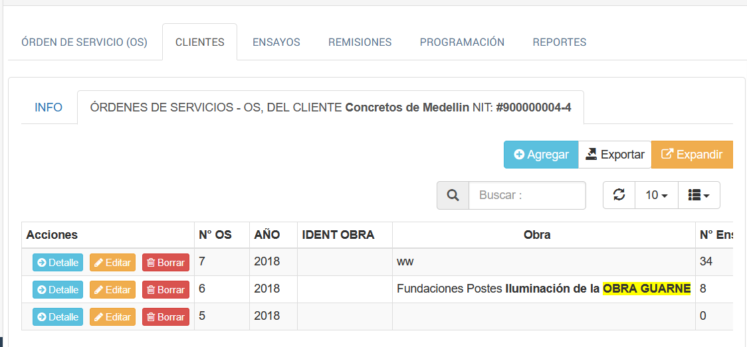
Task: Switch to the INFO sub-tab
Action: 49,107
